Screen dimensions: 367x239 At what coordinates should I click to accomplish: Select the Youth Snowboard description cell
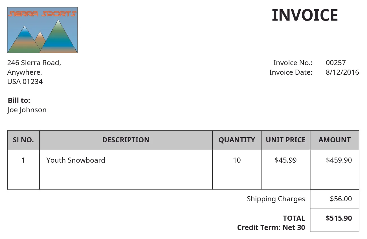[76, 160]
